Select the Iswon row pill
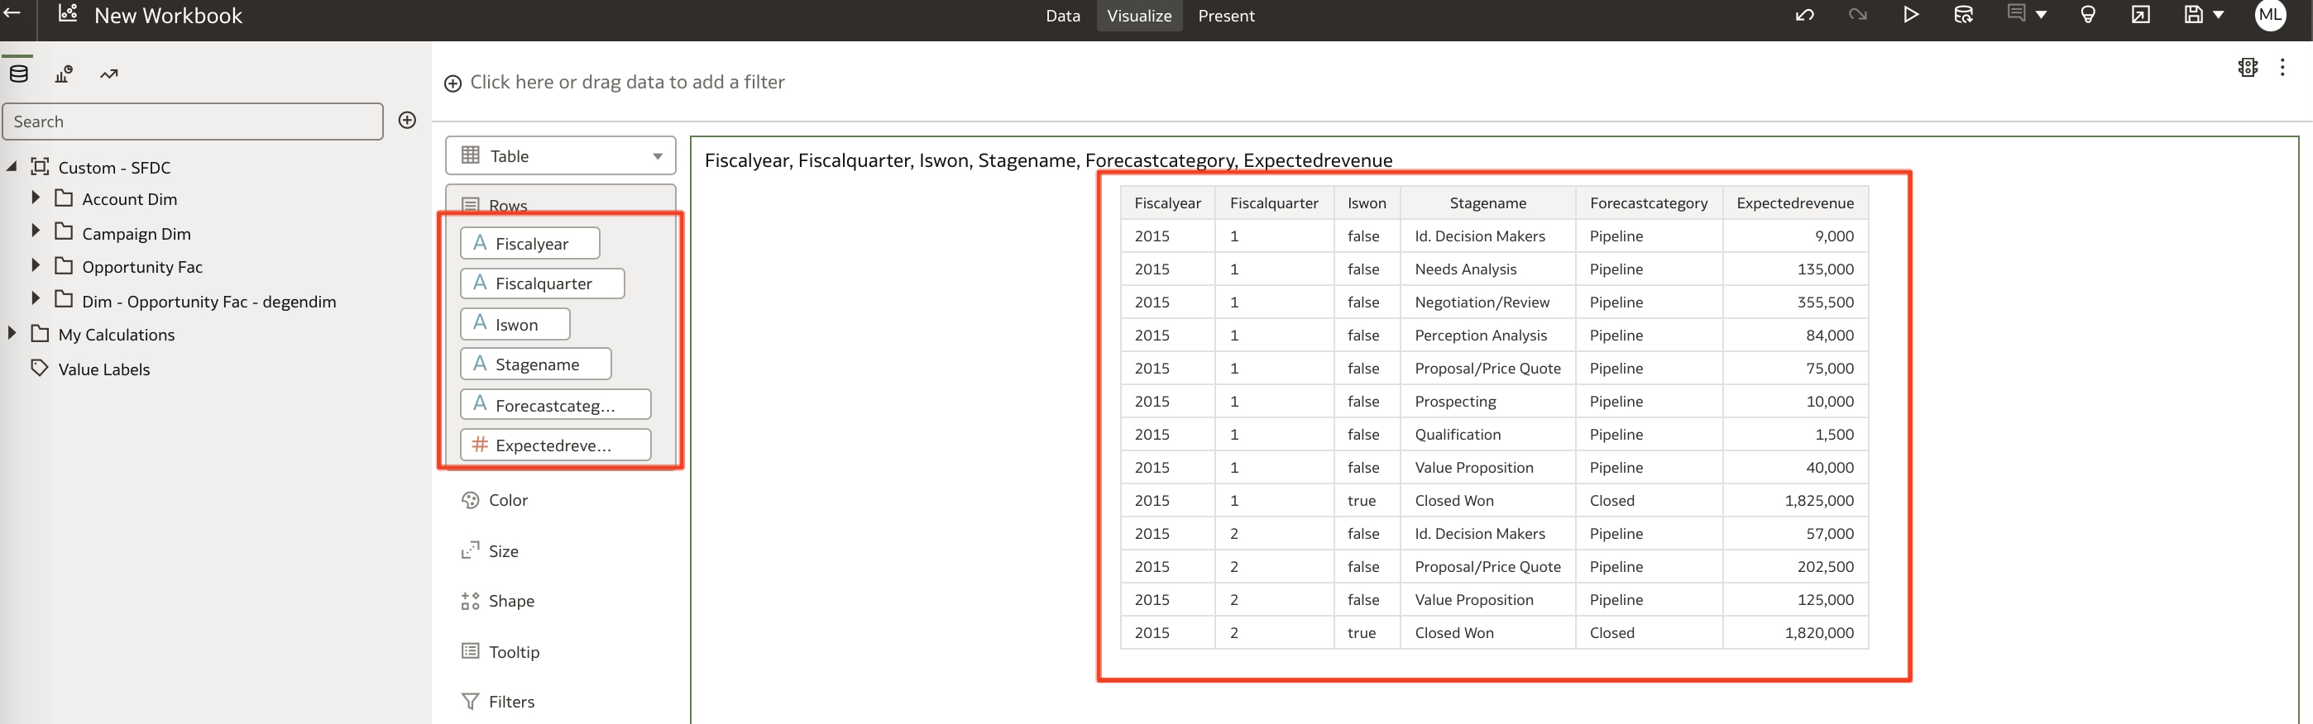 pos(515,324)
